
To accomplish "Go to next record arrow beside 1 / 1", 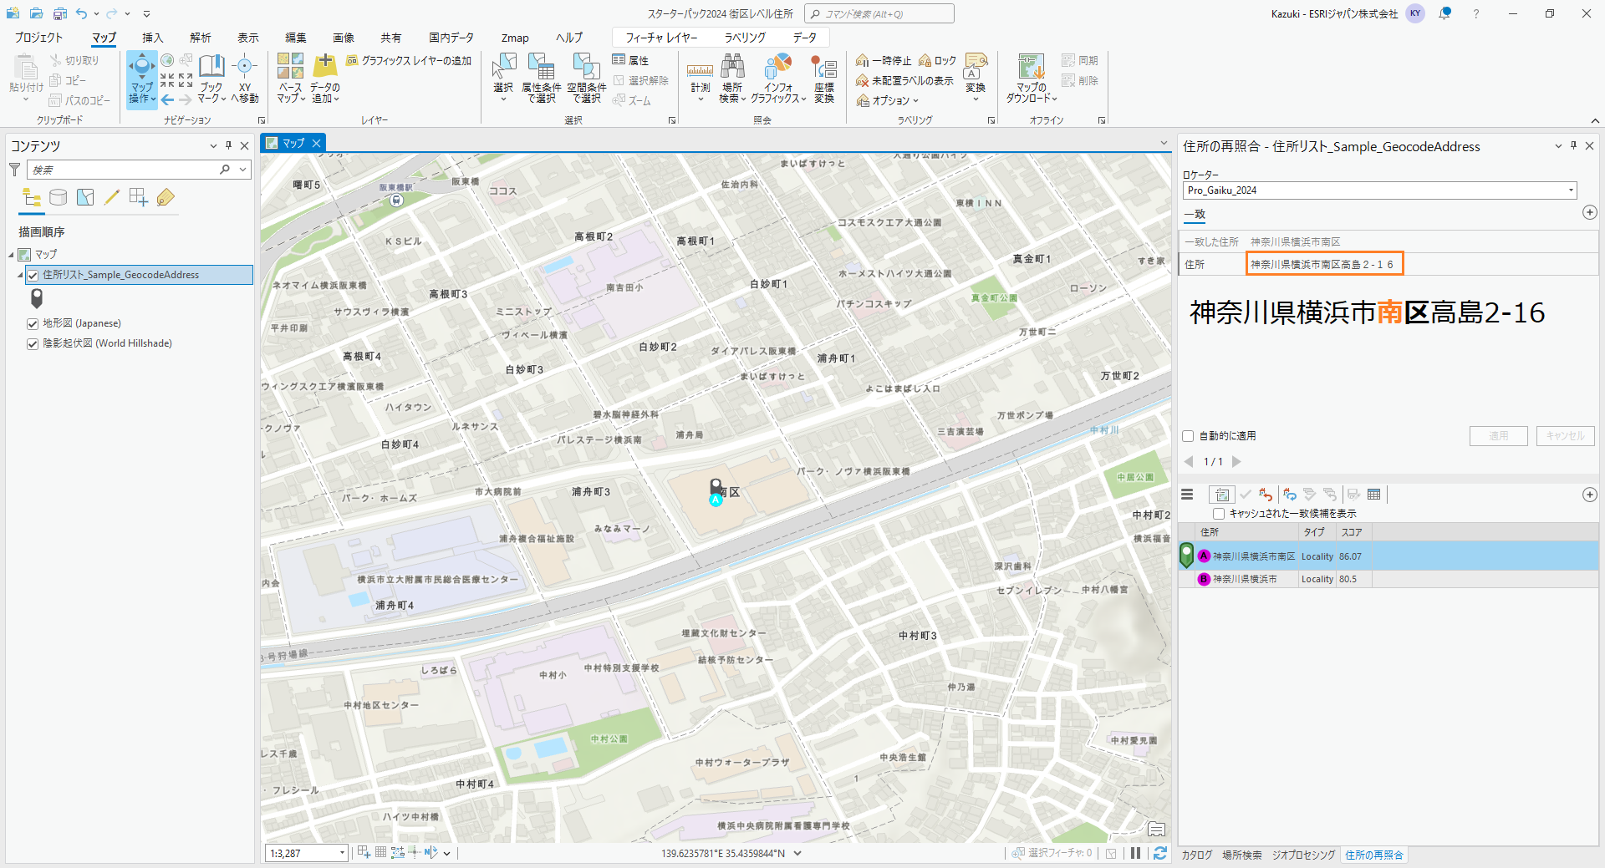I will (x=1236, y=461).
